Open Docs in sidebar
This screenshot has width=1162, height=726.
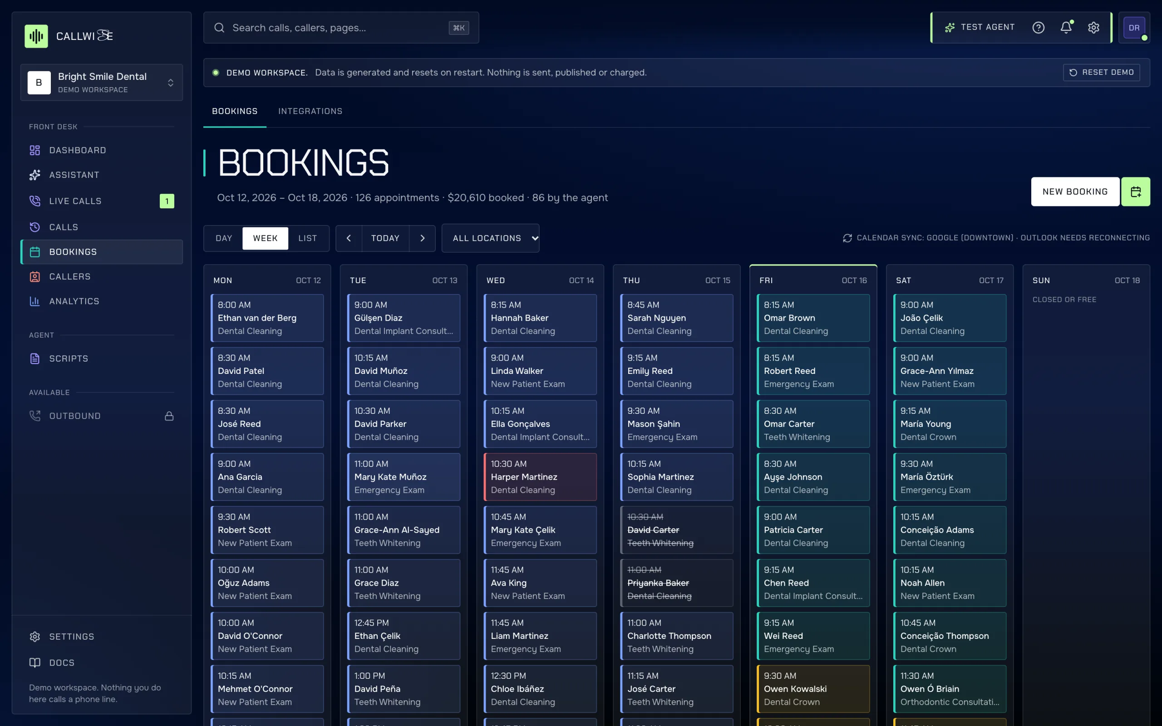(102, 662)
